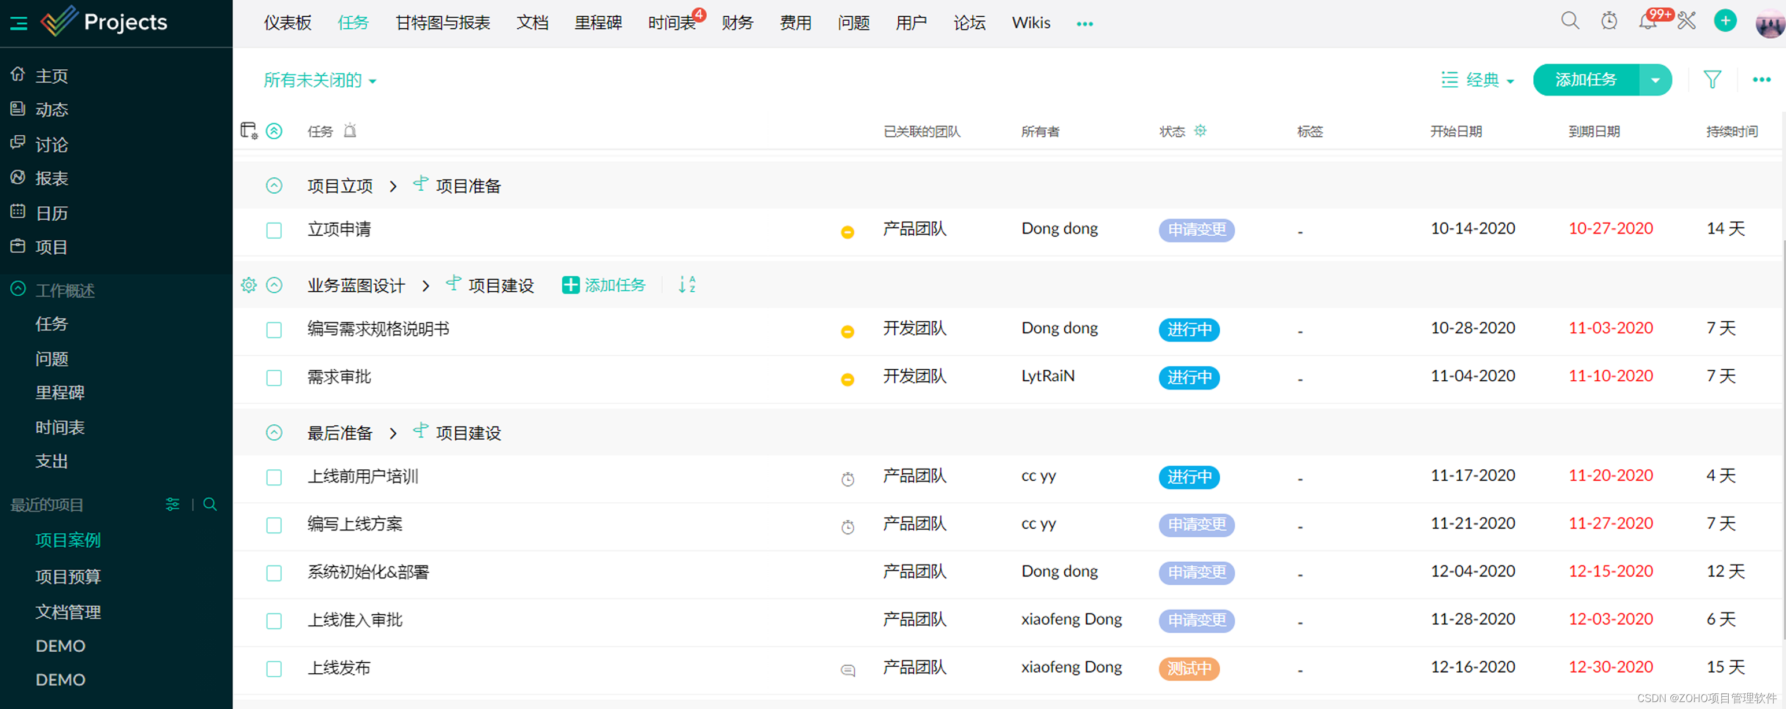Click 申请变更 status badge on 立项申请
Image resolution: width=1786 pixels, height=709 pixels.
click(x=1196, y=230)
